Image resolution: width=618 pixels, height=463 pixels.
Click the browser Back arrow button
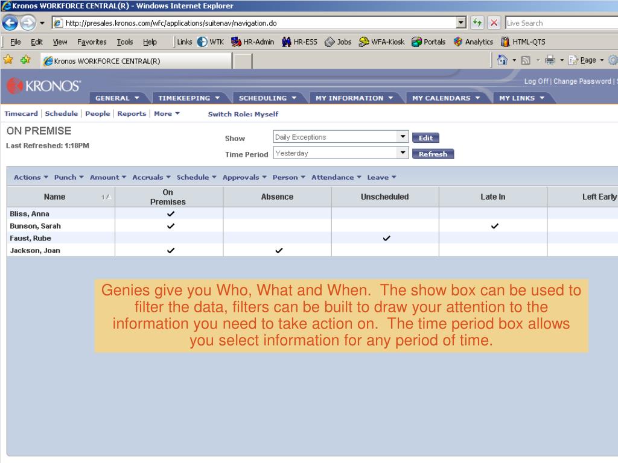click(10, 23)
